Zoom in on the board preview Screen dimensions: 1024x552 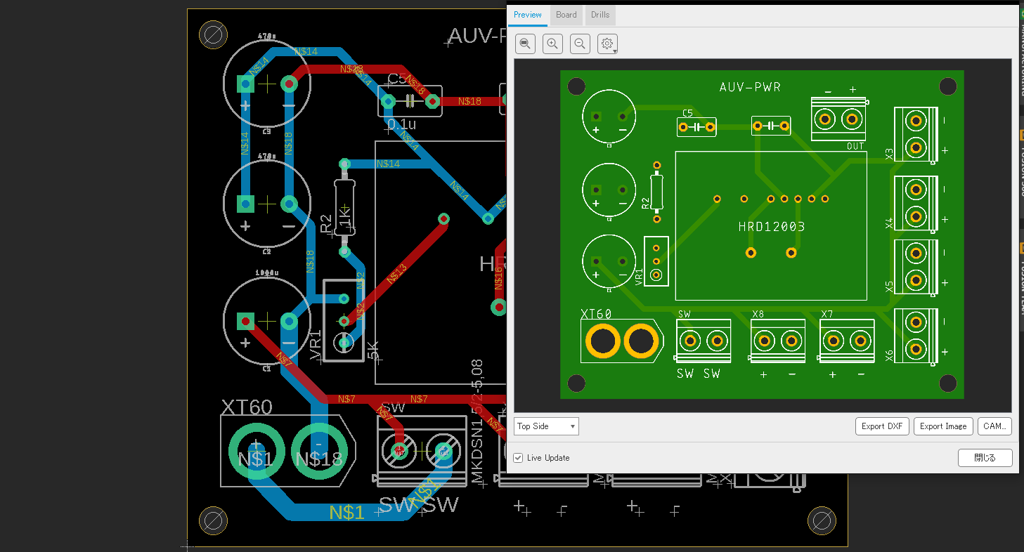click(x=552, y=44)
